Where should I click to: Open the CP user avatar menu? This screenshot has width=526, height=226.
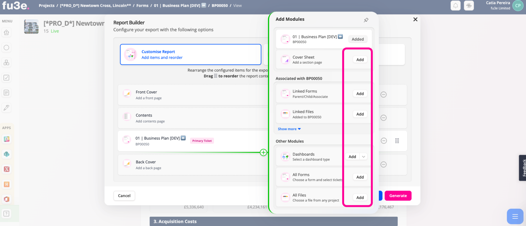click(x=518, y=5)
